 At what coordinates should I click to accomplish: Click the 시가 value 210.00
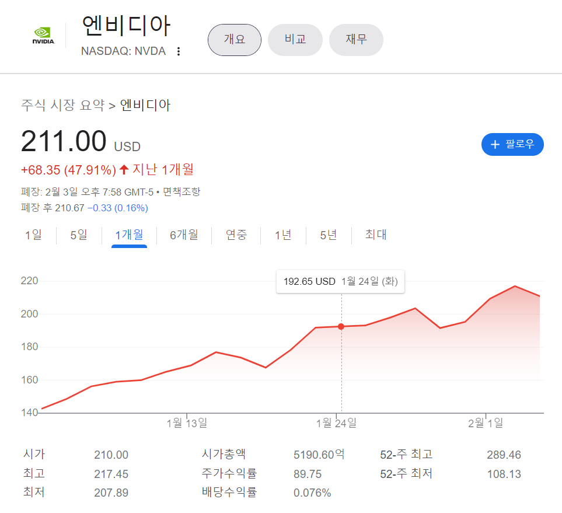click(x=111, y=455)
